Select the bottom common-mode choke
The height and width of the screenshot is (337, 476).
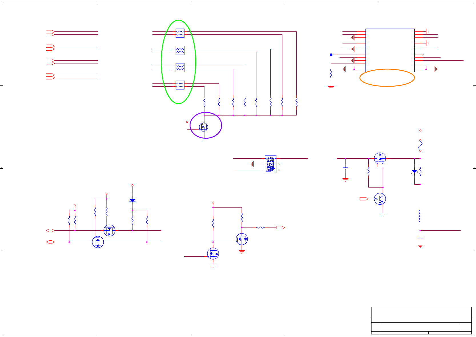pos(180,85)
